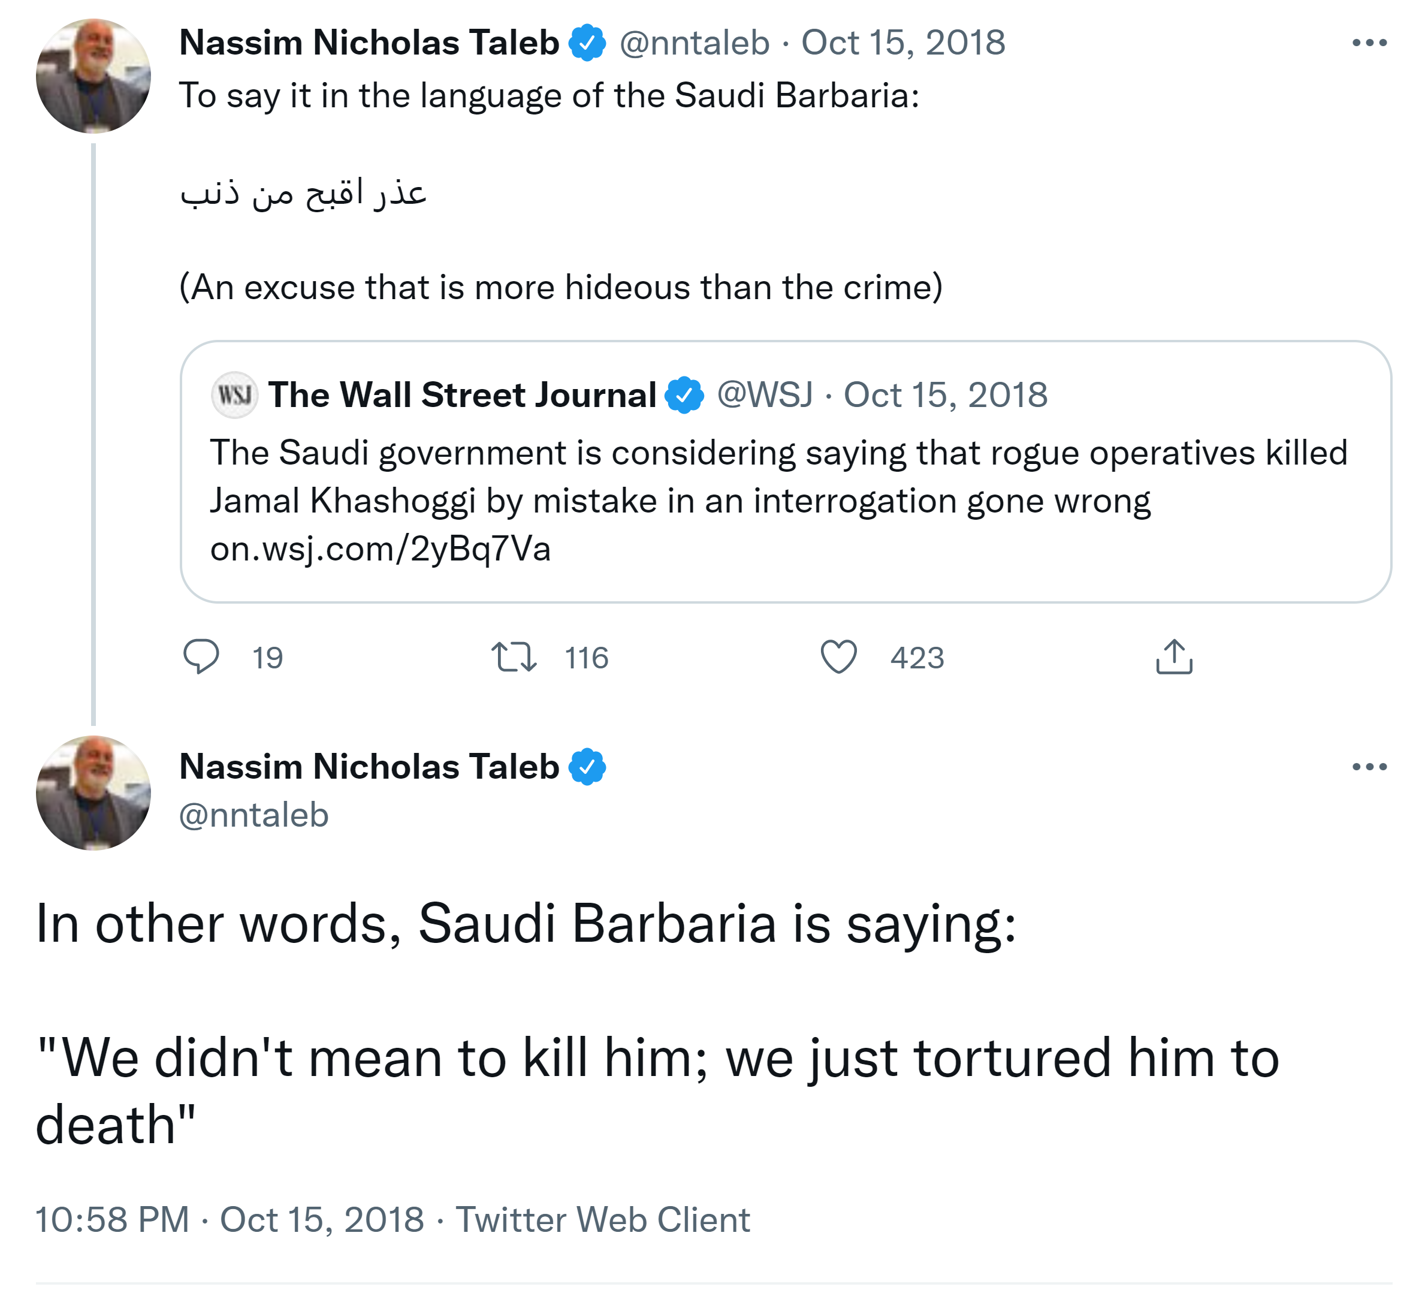Click the Twitter Web Client source label
Screen dimensions: 1419x1311
coord(602,1220)
